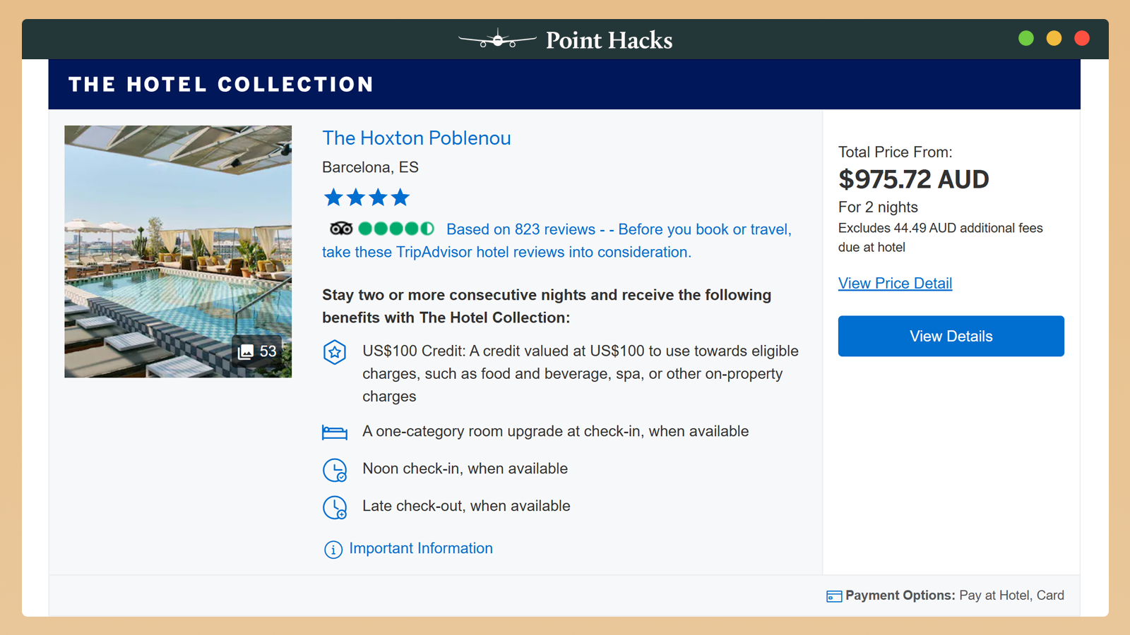Open the View Price Detail link
The width and height of the screenshot is (1130, 635).
click(x=895, y=284)
